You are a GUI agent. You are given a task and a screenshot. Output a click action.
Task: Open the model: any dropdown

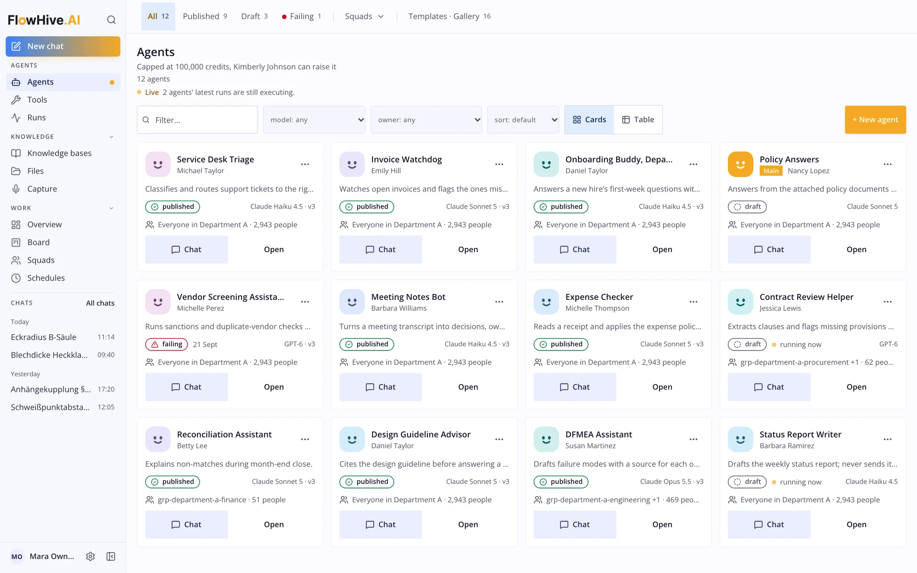point(314,120)
